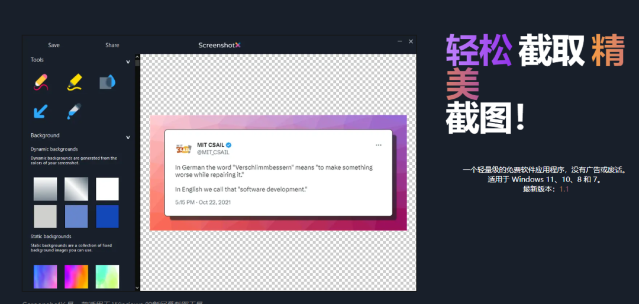This screenshot has width=639, height=304.
Task: Click the MIT CSAIL profile avatar
Action: 183,148
